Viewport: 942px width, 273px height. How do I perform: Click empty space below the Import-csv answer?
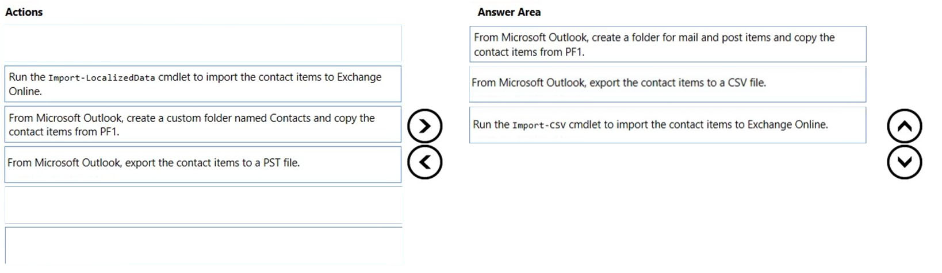[x=668, y=206]
